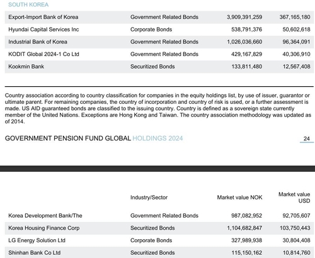Click KODIT Global 2024-1 Co Ltd entry
The image size is (315, 258).
(x=43, y=54)
